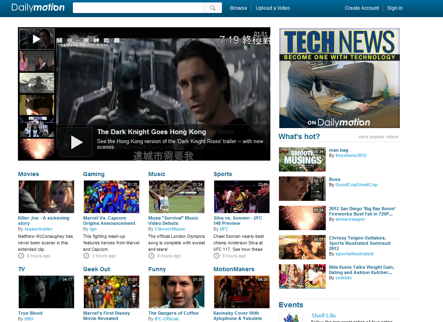Open the Browse menu item
Screen dimensions: 443x322
coord(238,8)
